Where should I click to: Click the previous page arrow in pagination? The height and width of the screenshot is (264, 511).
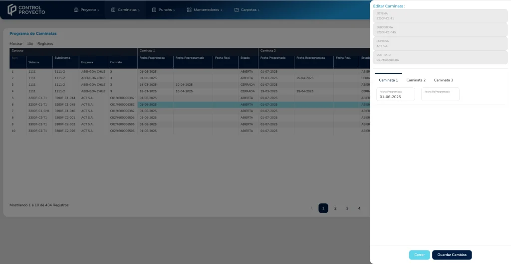pos(312,208)
